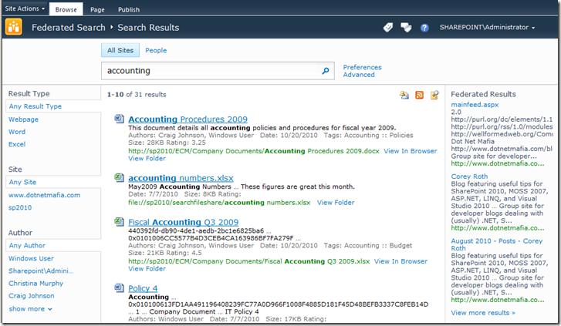Open Fiscal Accounting Q3 2009 result
The image size is (561, 326).
point(183,222)
